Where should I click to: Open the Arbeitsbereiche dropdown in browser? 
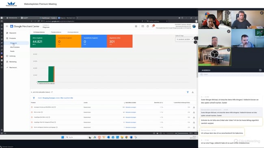pos(13,18)
